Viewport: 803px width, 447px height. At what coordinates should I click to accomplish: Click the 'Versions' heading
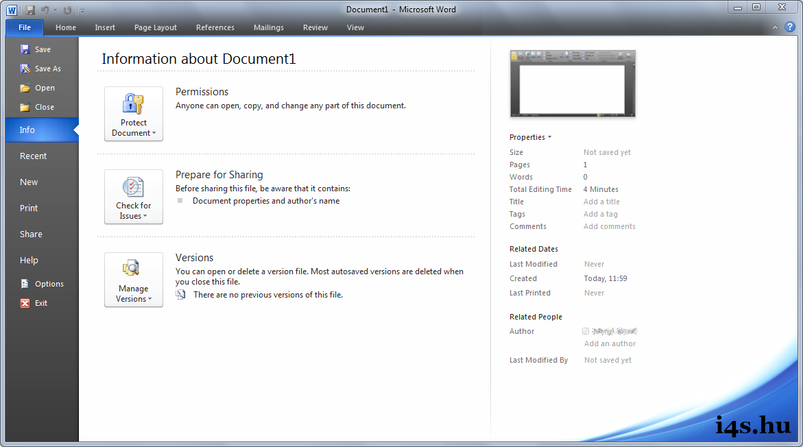coord(194,258)
